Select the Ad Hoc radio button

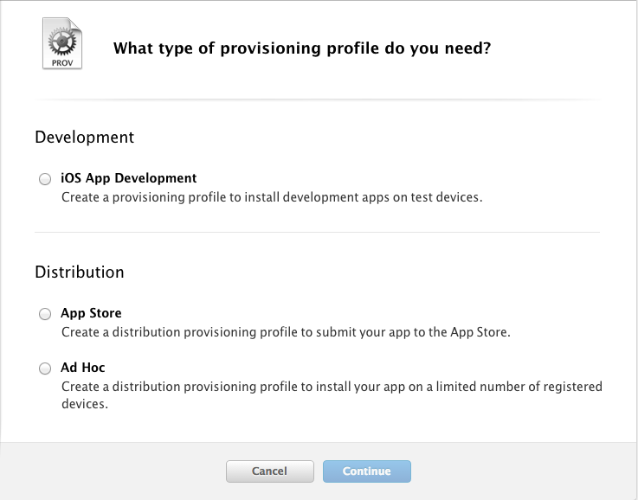click(x=45, y=369)
